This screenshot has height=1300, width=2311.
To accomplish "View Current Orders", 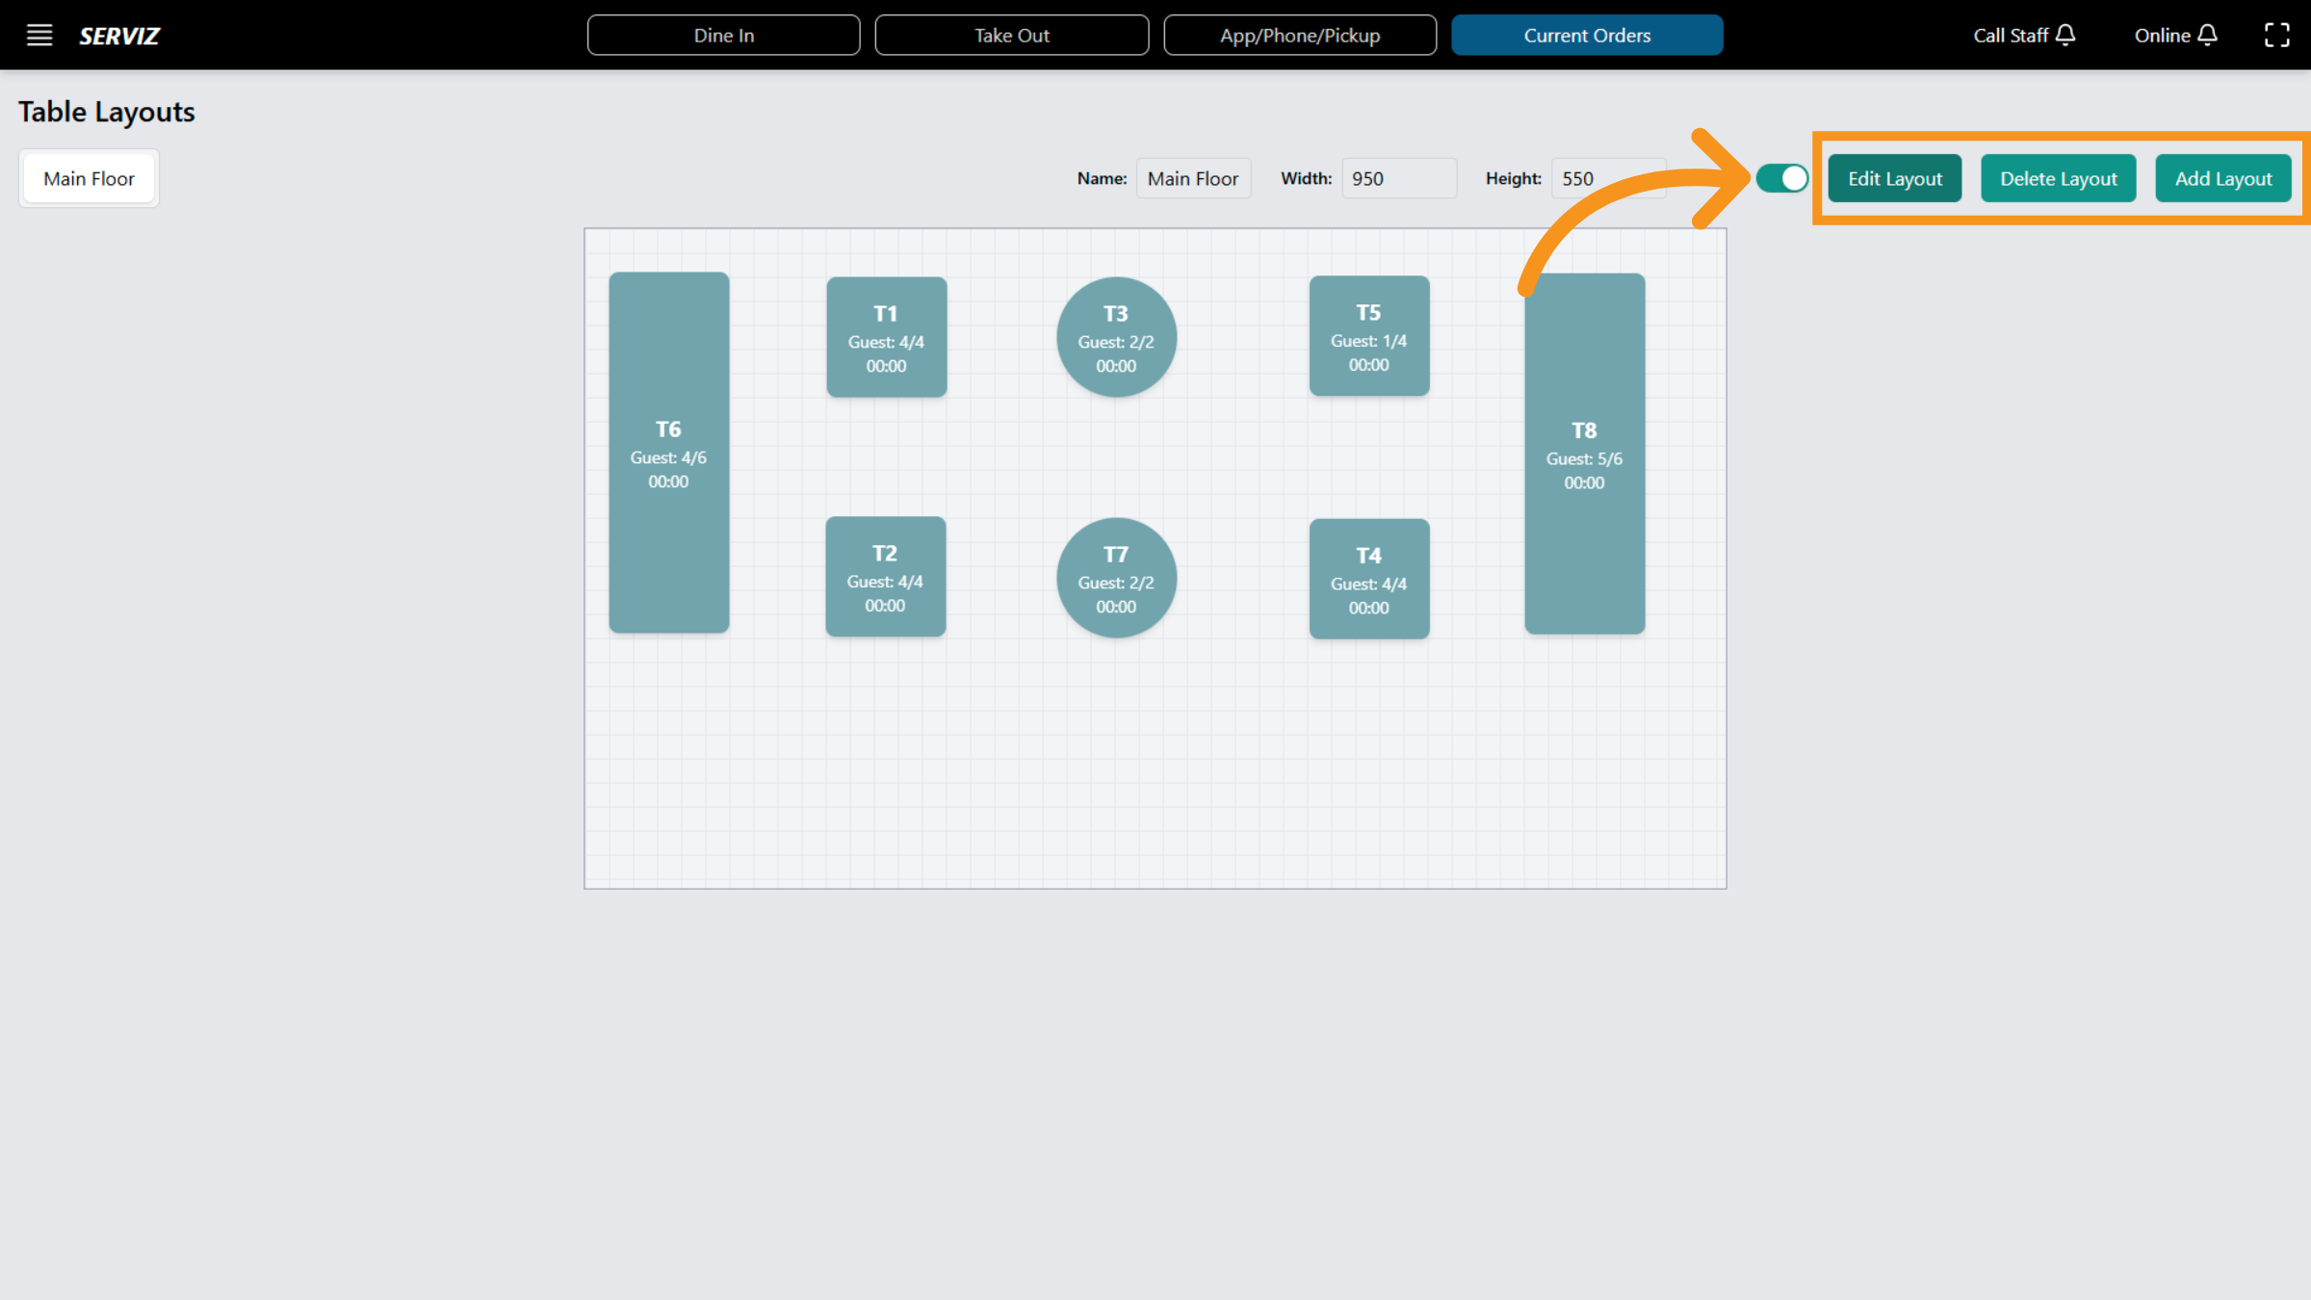I will (x=1587, y=35).
